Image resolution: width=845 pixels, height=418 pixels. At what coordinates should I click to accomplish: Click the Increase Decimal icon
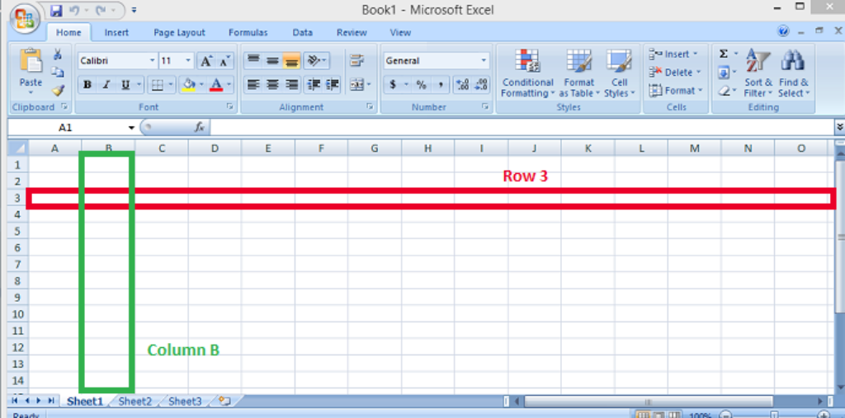point(462,84)
